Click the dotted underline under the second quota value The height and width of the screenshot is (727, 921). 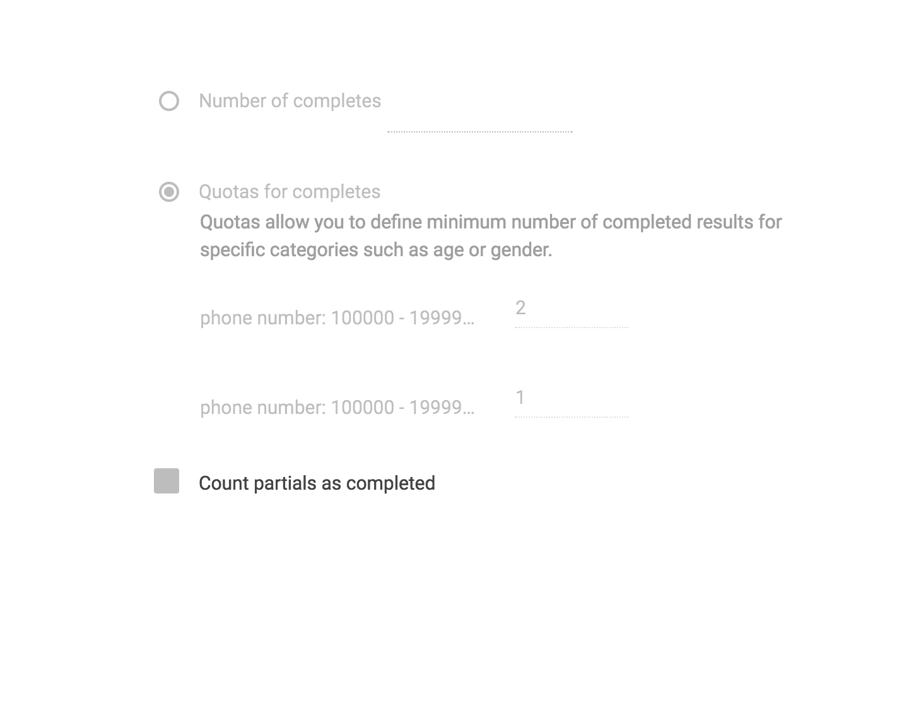(x=571, y=417)
